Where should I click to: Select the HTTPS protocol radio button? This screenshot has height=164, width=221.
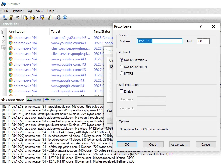(x=122, y=73)
